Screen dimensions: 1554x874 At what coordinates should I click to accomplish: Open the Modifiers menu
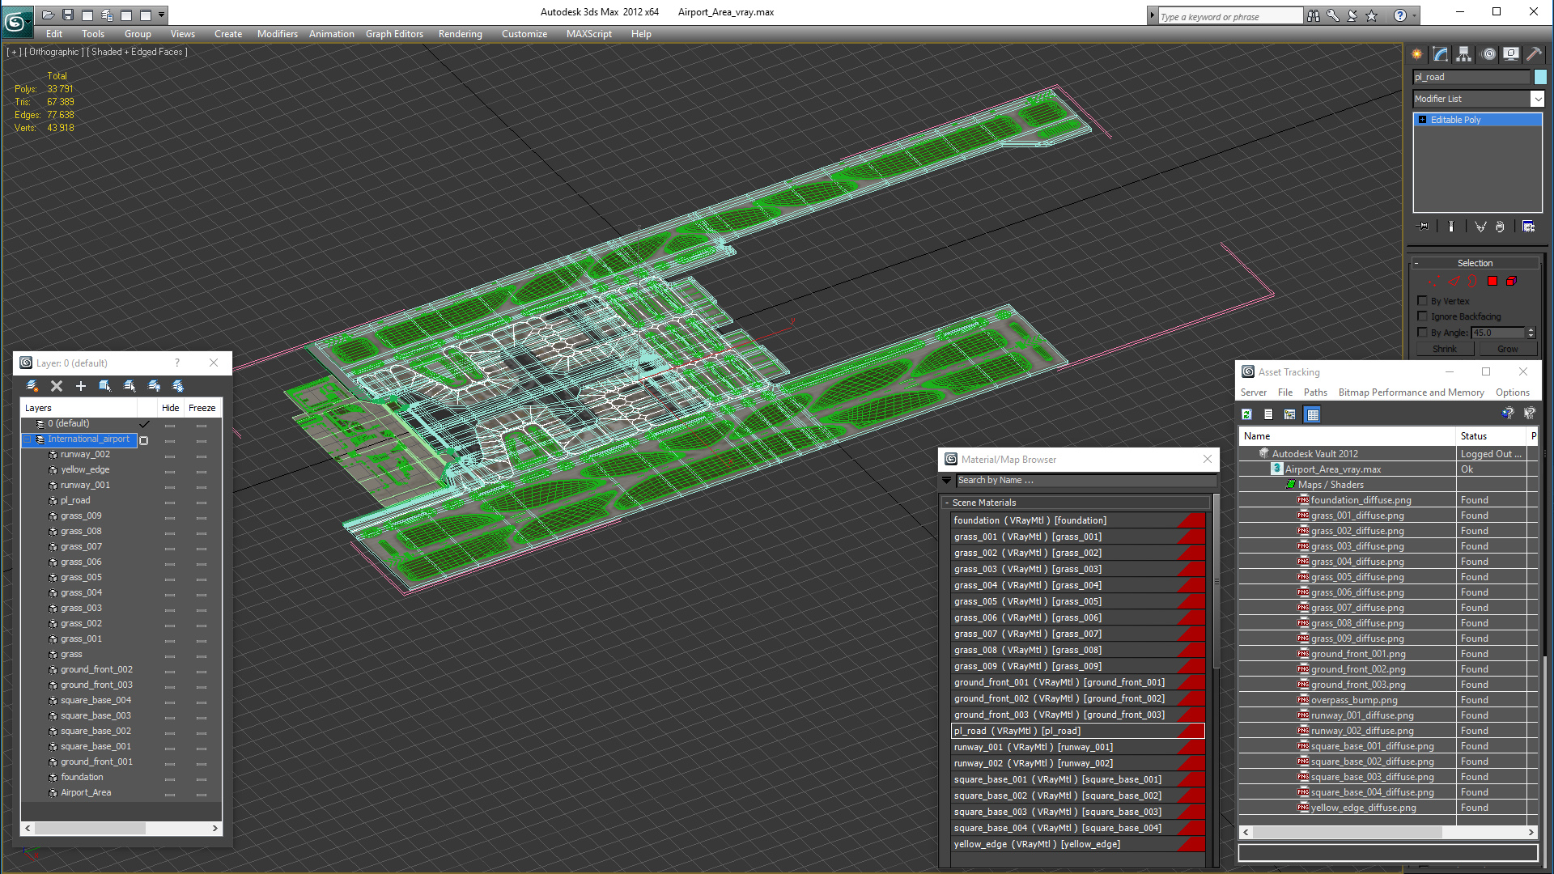pos(278,34)
